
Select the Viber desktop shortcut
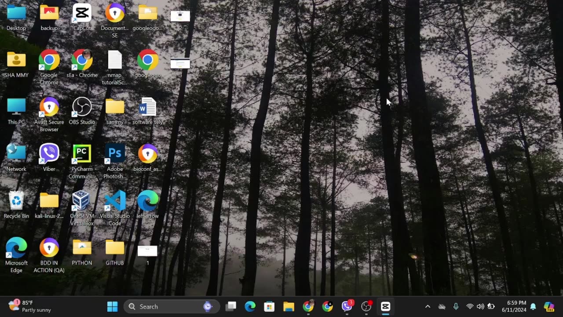click(x=49, y=158)
